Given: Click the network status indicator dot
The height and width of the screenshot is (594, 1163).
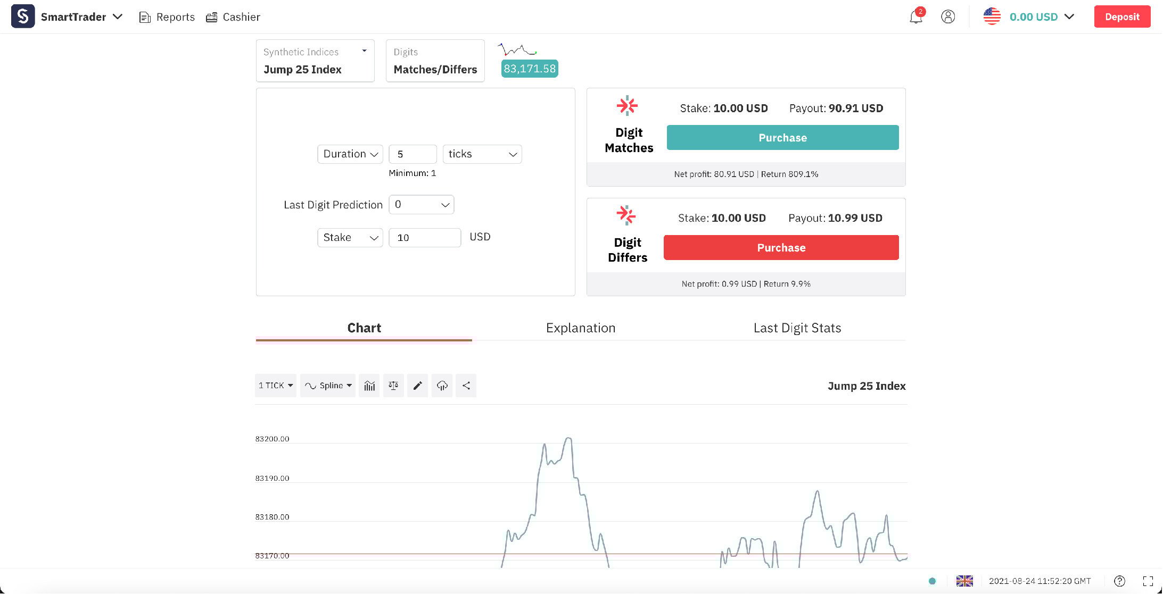Looking at the screenshot, I should point(933,581).
